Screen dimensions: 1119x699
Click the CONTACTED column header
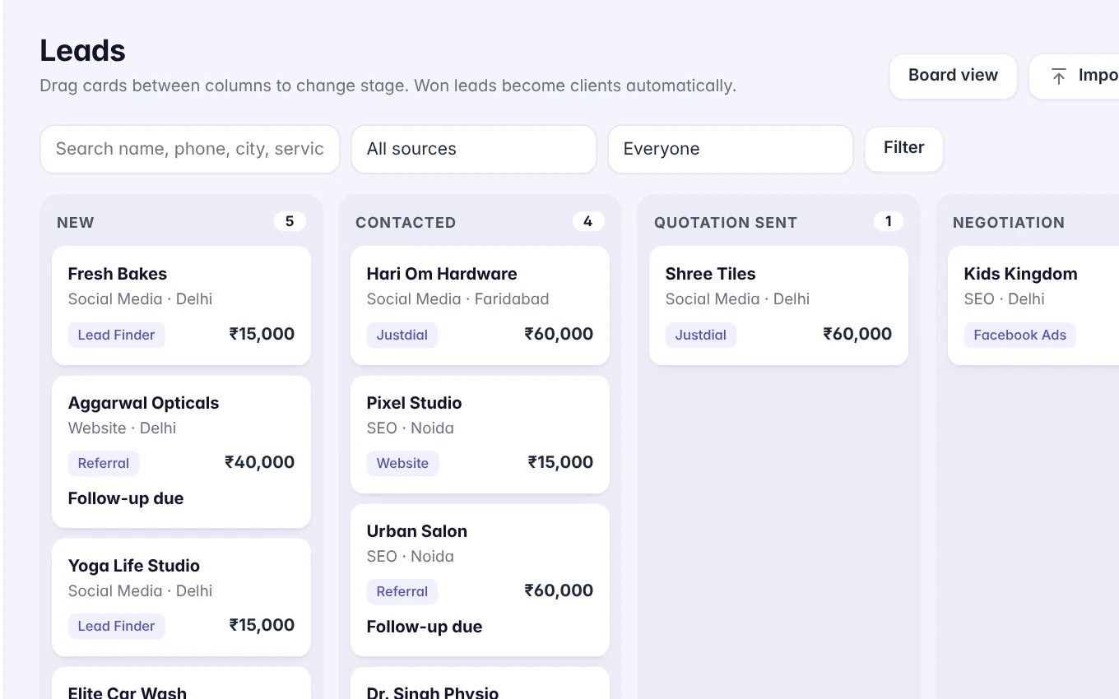click(406, 223)
